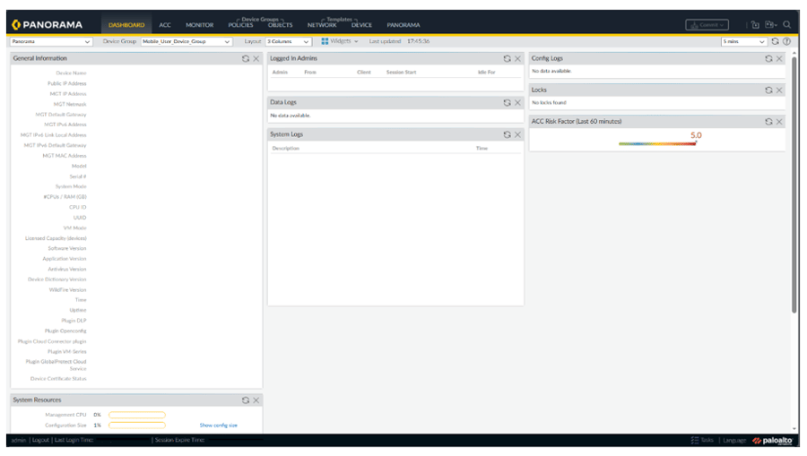The height and width of the screenshot is (456, 807).
Task: Click the Show config size link
Action: point(218,426)
